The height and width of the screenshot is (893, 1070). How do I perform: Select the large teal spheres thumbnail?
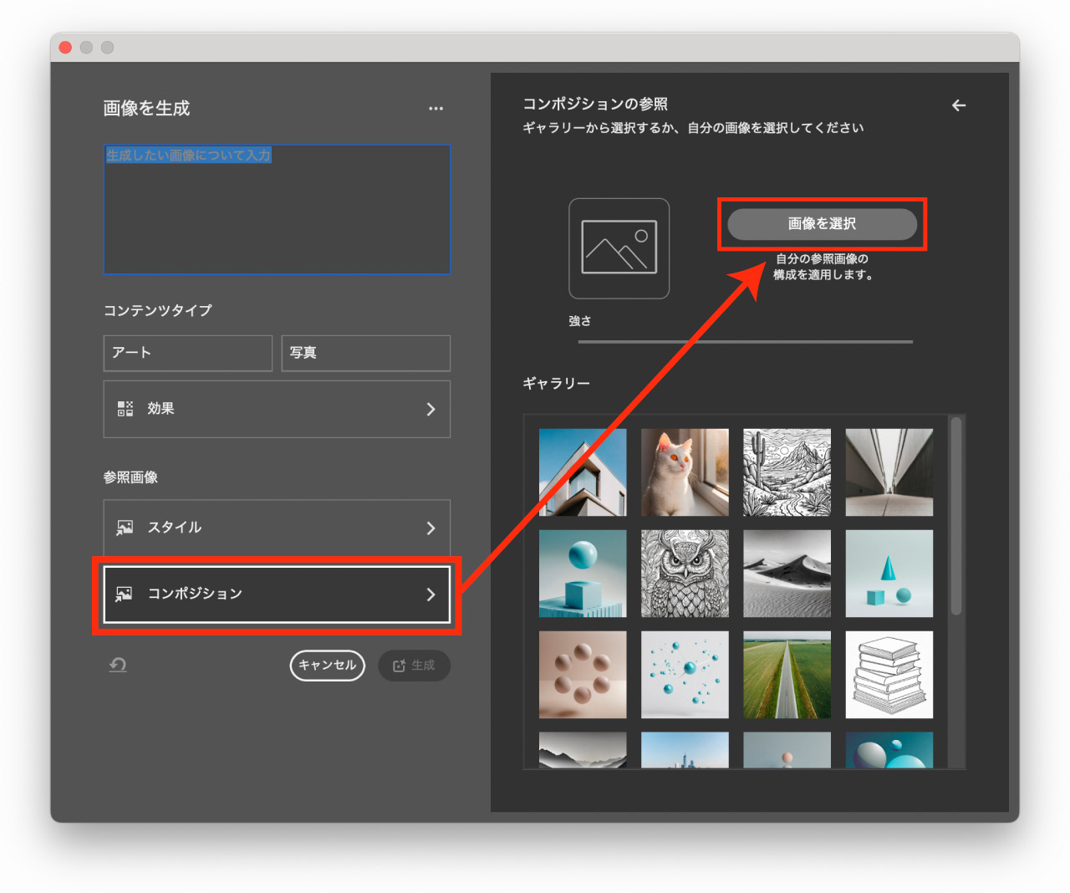889,750
